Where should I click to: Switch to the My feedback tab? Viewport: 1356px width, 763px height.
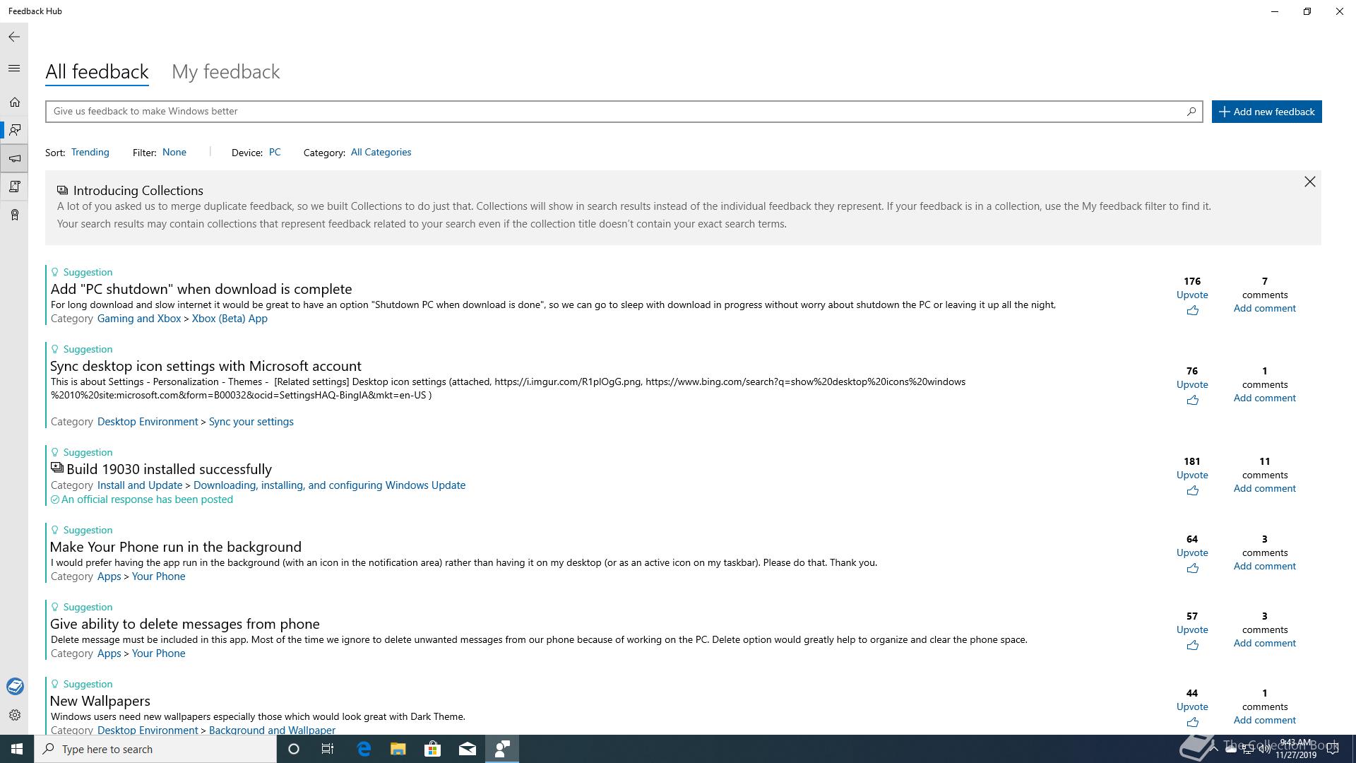pos(226,71)
